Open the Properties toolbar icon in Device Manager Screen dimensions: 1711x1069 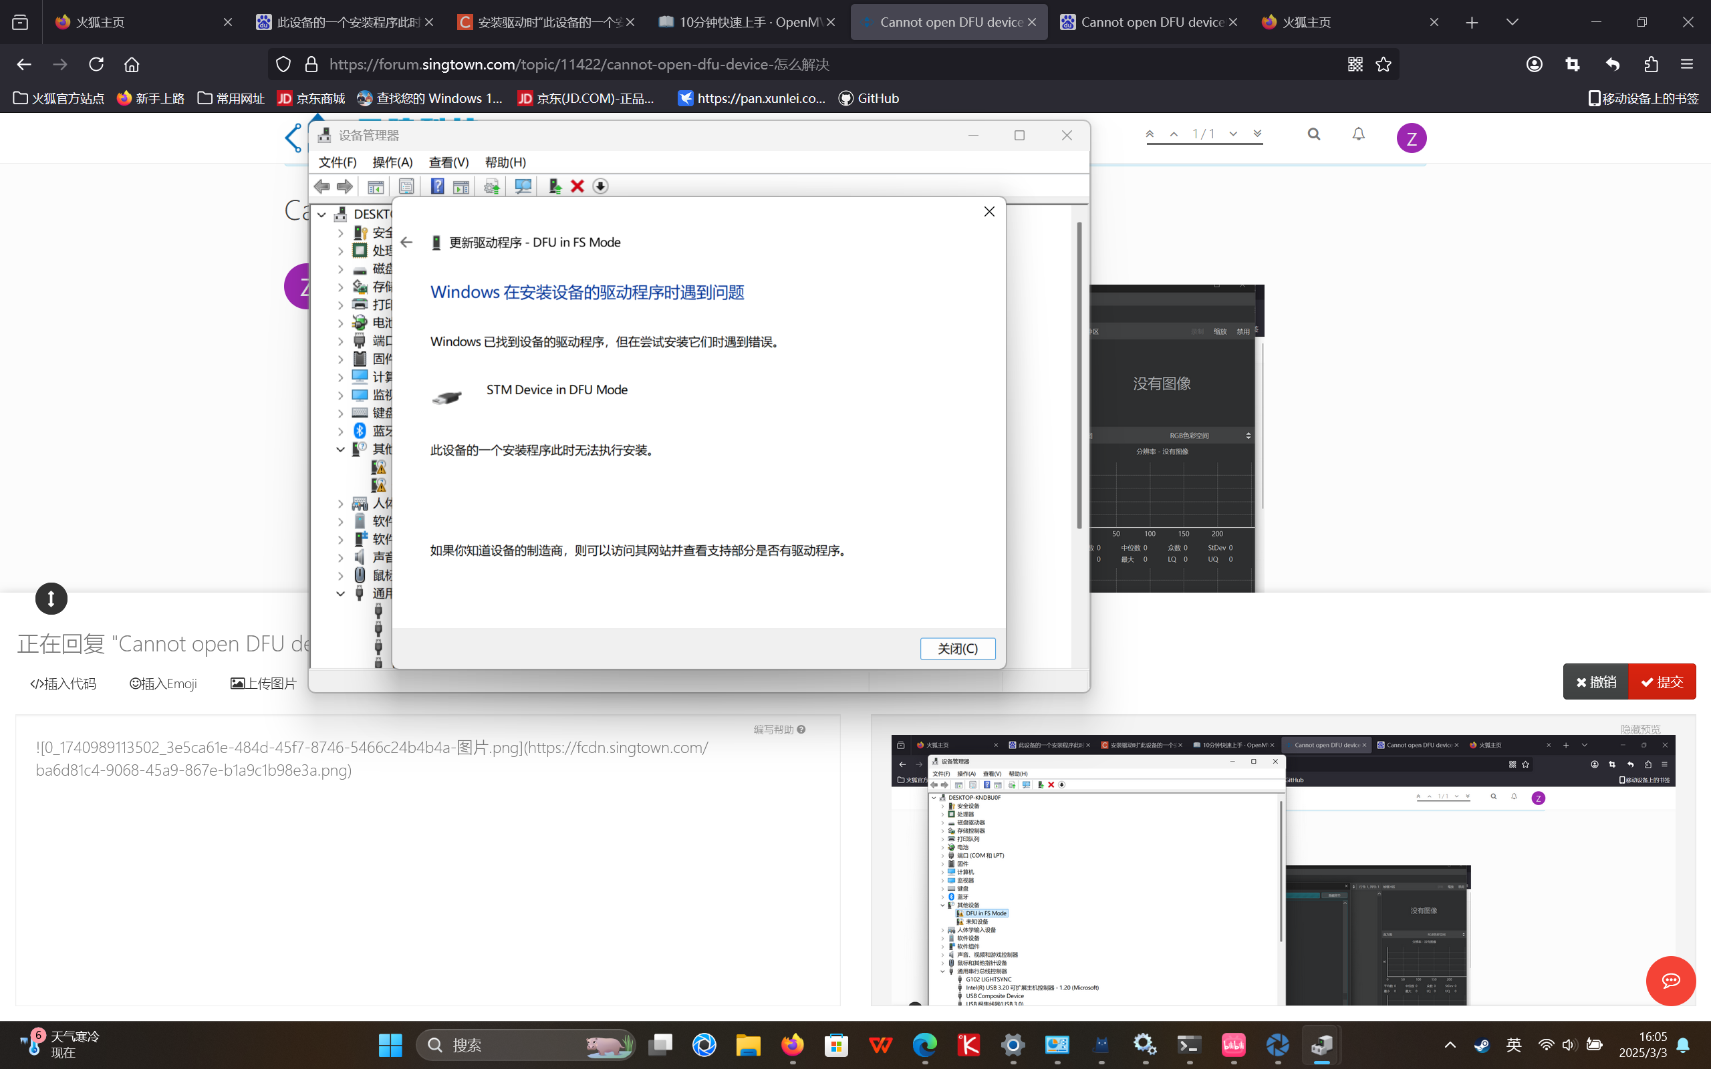point(406,186)
